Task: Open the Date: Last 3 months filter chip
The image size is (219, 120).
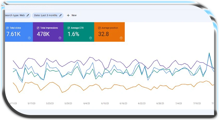Action: pyautogui.click(x=46, y=15)
